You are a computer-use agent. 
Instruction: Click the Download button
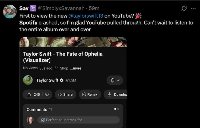coord(117,94)
